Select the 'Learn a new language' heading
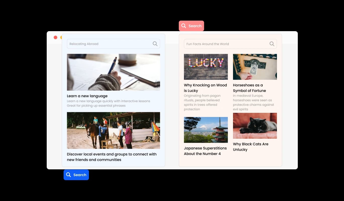Viewport: 344px width, 201px height. pos(87,96)
